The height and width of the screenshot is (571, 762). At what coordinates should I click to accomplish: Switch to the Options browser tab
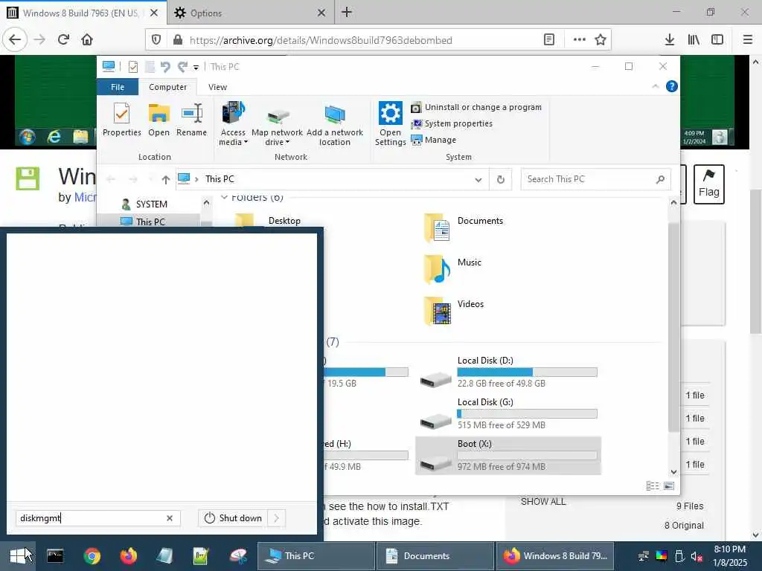(x=251, y=13)
